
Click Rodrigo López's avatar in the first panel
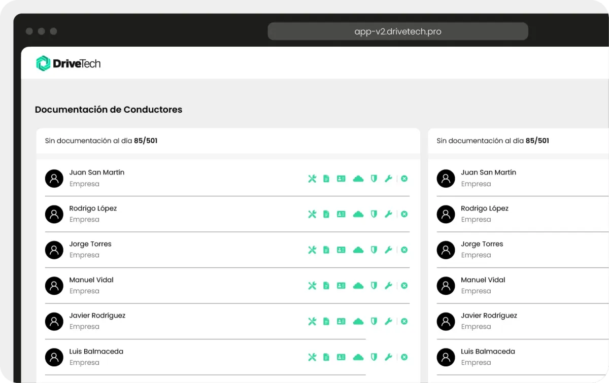54,214
